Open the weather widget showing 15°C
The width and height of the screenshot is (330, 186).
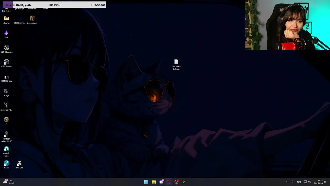[9, 182]
